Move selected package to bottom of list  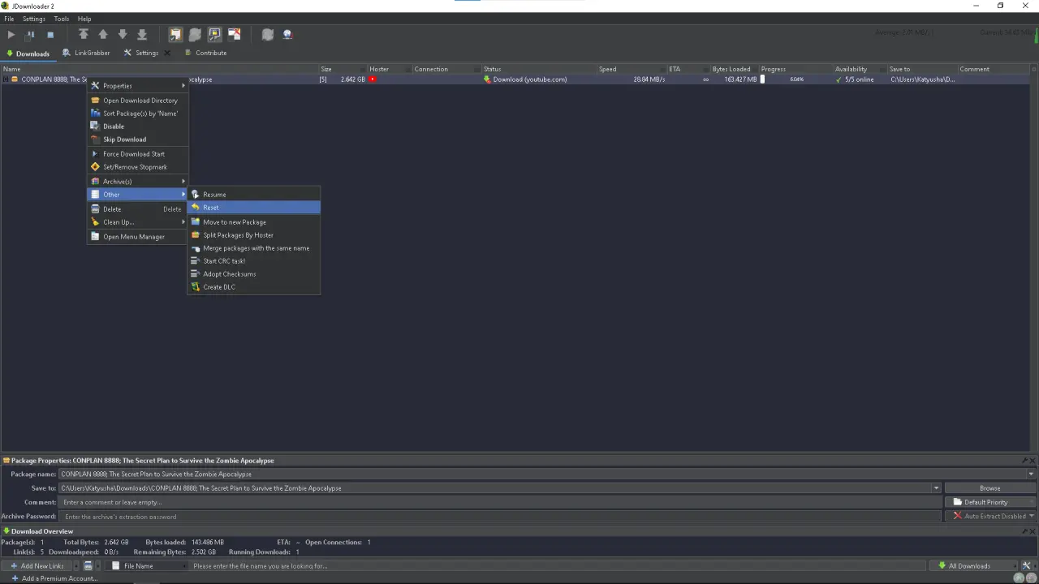142,34
